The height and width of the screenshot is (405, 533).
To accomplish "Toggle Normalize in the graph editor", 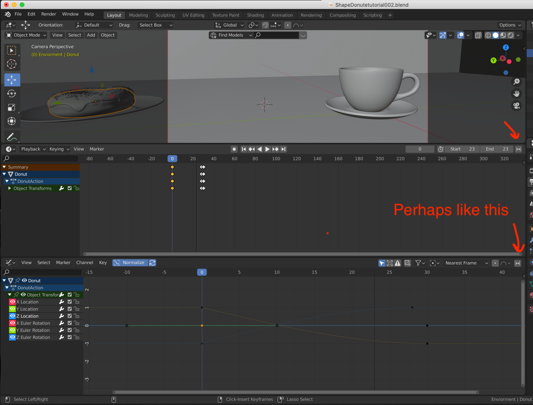I will pyautogui.click(x=130, y=263).
